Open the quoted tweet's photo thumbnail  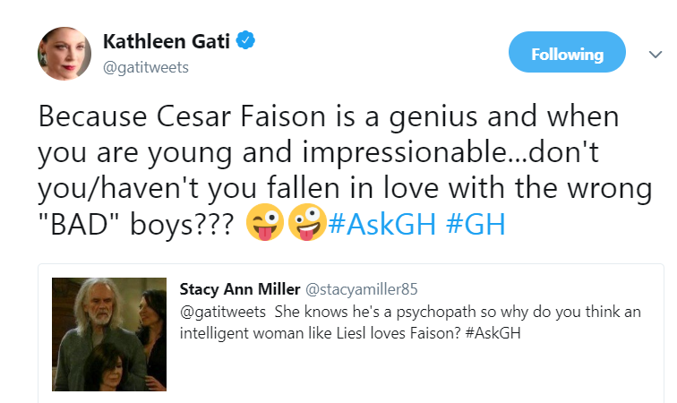(109, 337)
